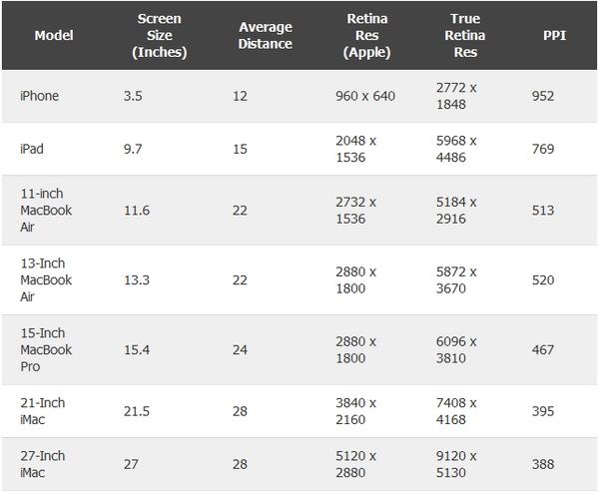Click the iPhone PPI value 952
Viewport: 599px width, 493px height.
point(544,96)
